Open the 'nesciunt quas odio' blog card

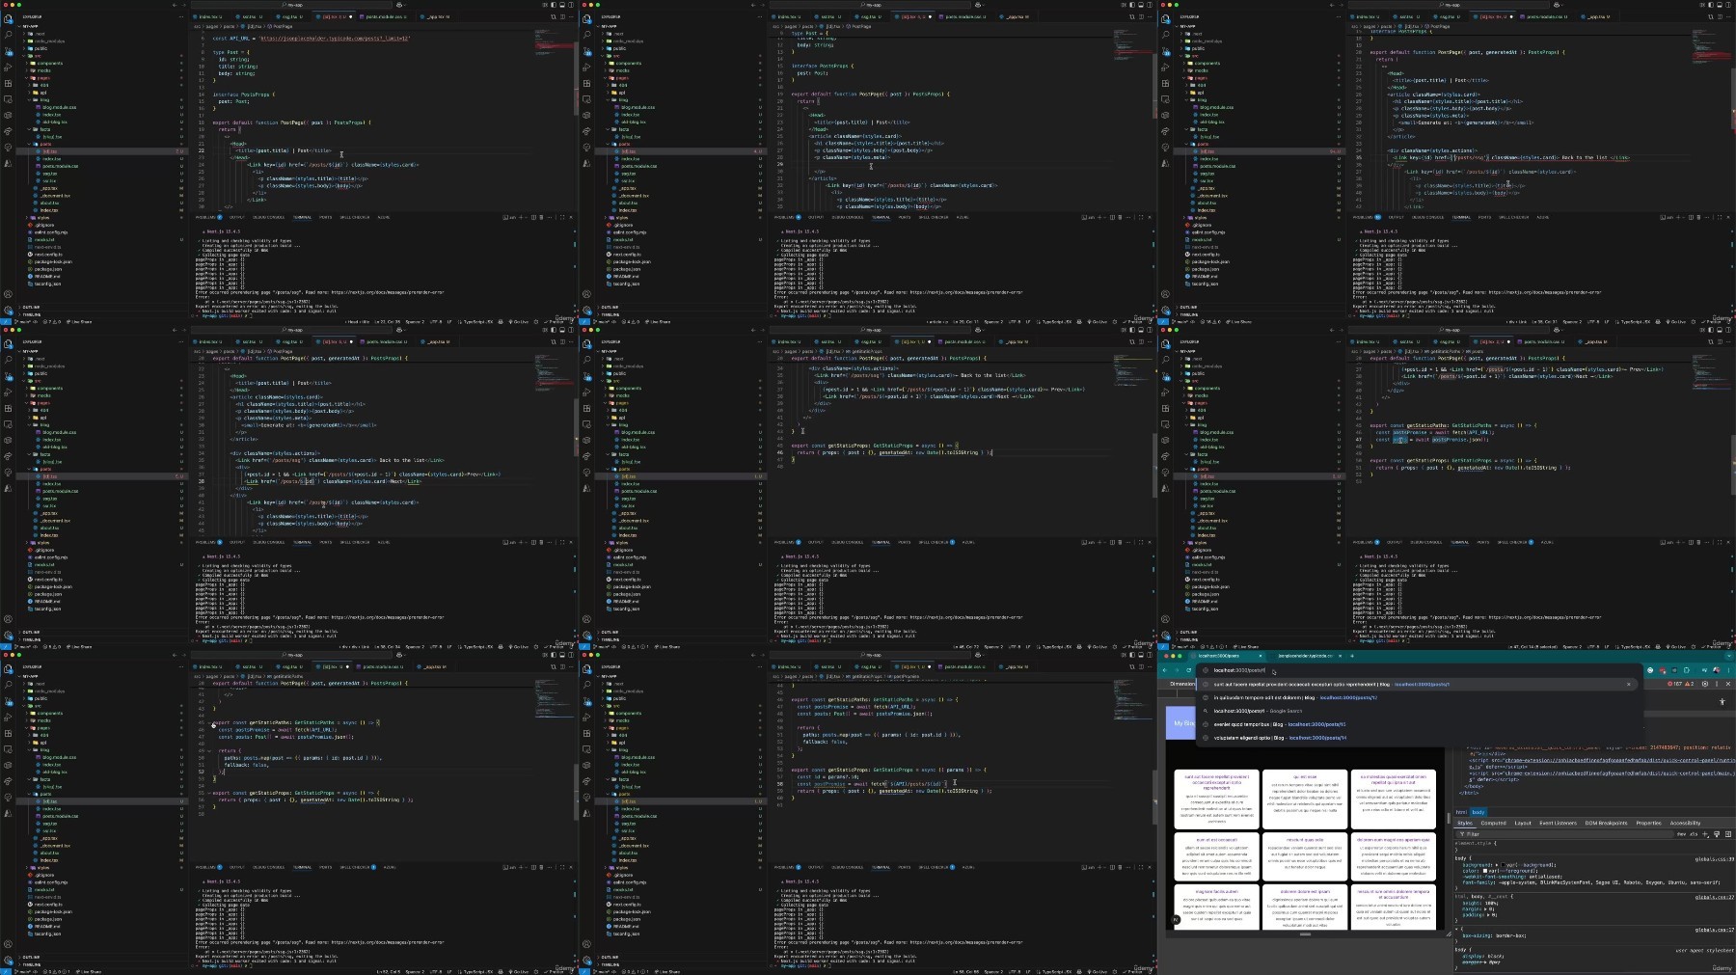(x=1305, y=856)
